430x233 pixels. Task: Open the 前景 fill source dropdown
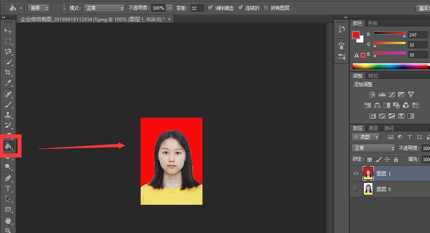38,8
